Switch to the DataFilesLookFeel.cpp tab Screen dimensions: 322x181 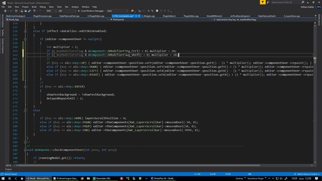(69, 16)
